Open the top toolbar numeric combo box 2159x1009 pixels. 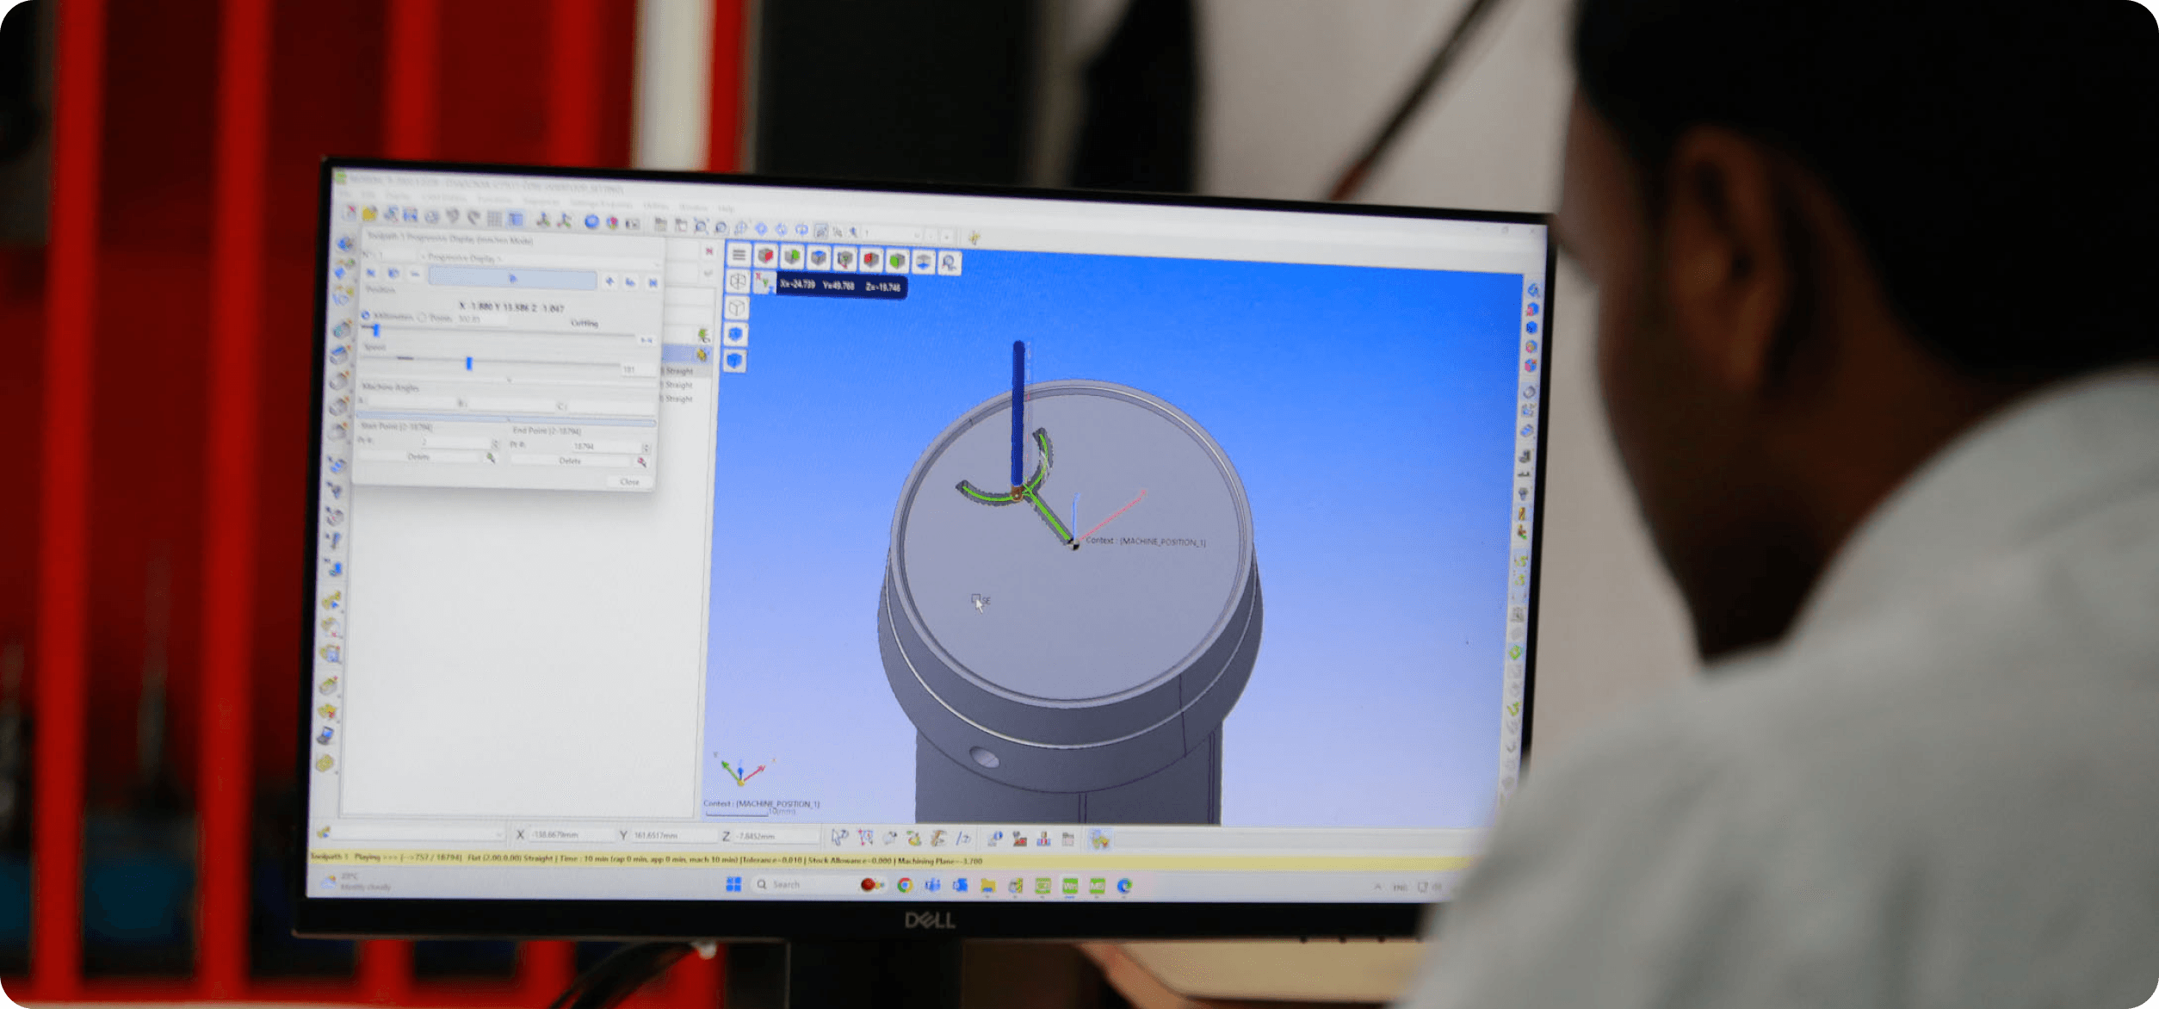point(893,233)
